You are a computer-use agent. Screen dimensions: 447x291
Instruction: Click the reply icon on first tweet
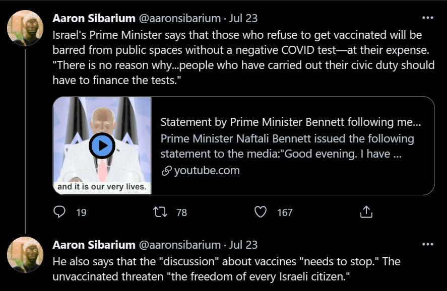tap(59, 212)
